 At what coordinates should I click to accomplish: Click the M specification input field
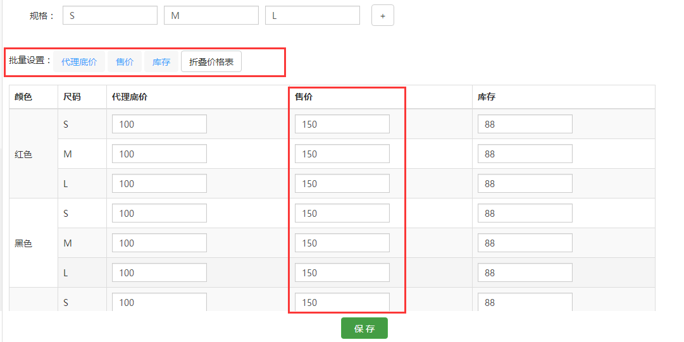pyautogui.click(x=211, y=16)
